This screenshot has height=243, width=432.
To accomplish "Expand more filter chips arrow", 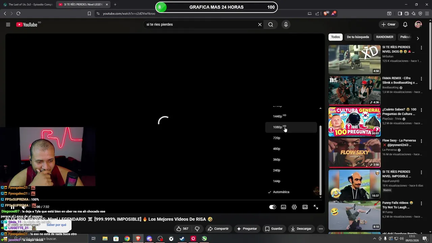I will click(418, 38).
